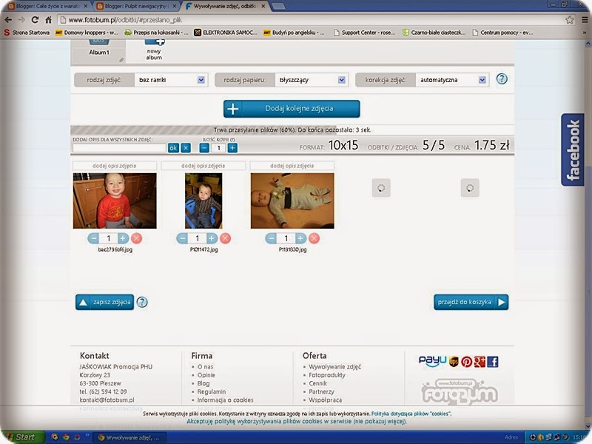Screen dimensions: 592x444
Task: Open Support Center bookmark
Action: click(364, 33)
